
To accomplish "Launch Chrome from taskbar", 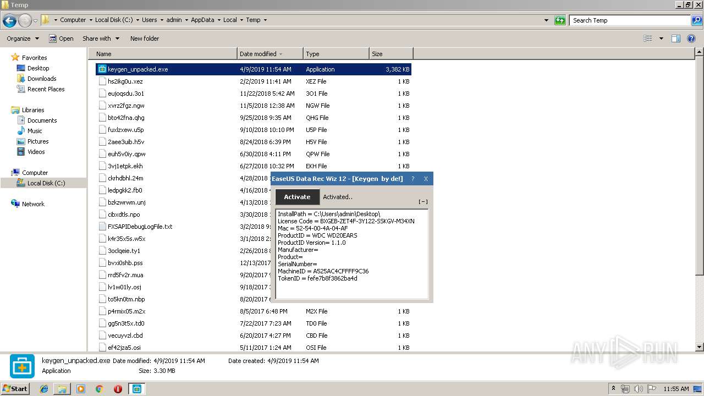I will (99, 389).
